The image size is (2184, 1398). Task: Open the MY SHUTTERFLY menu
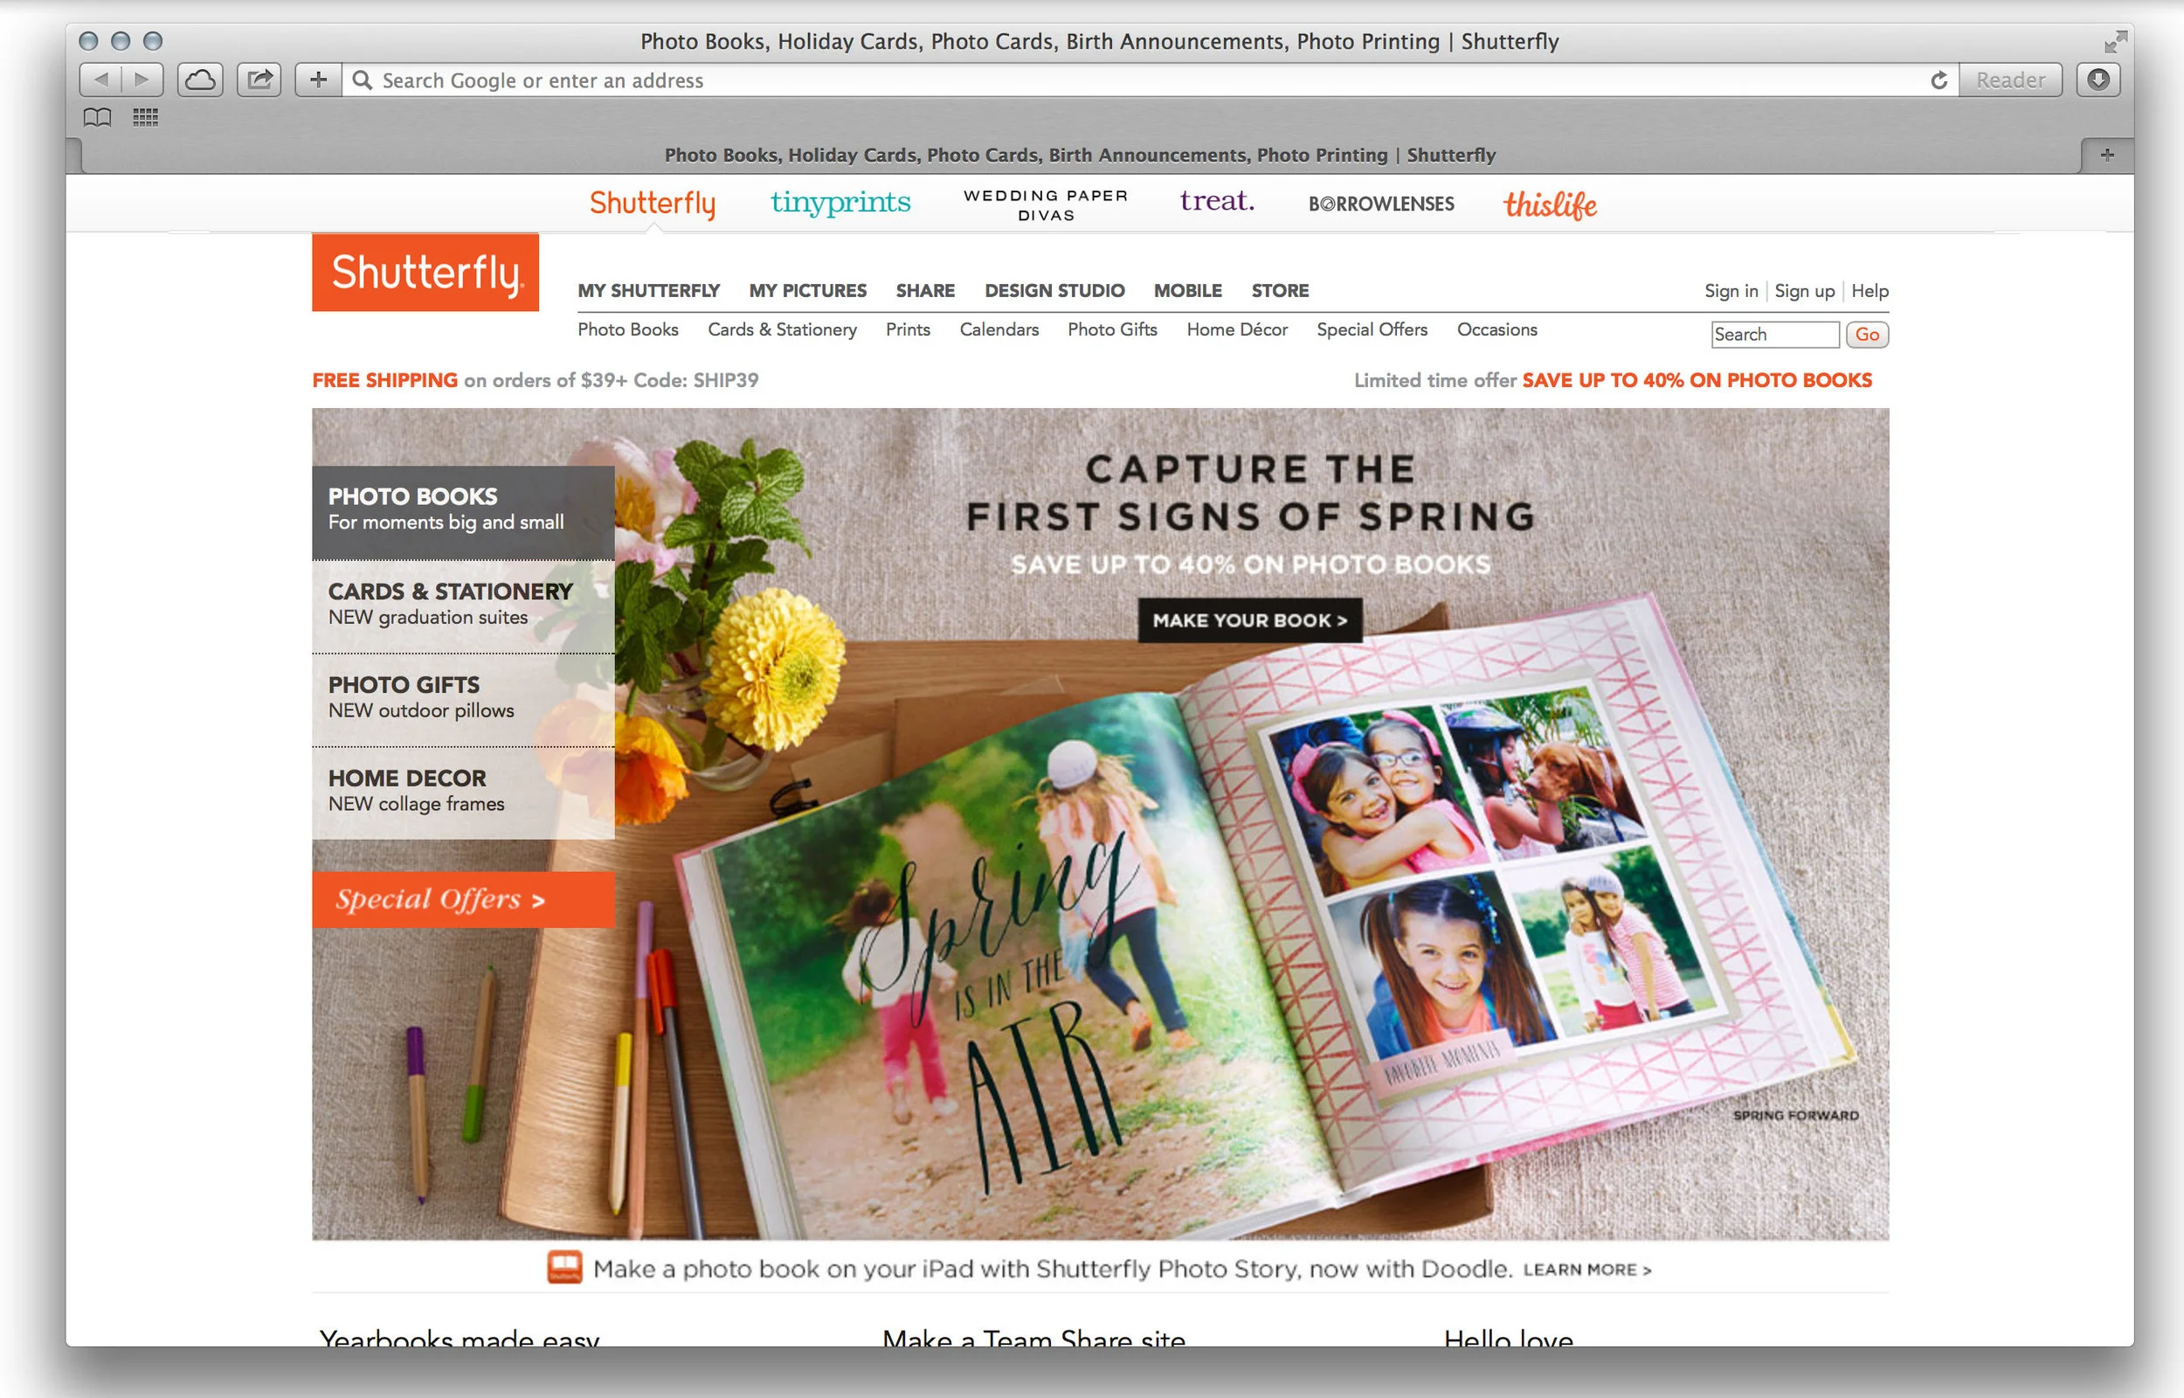649,290
